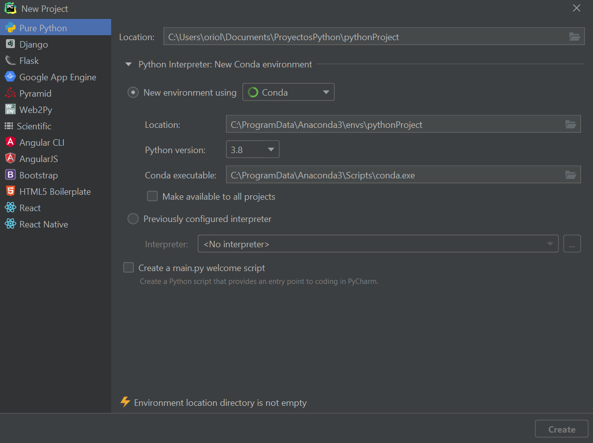Click the Pure Python snake icon
This screenshot has height=443, width=593.
point(10,28)
